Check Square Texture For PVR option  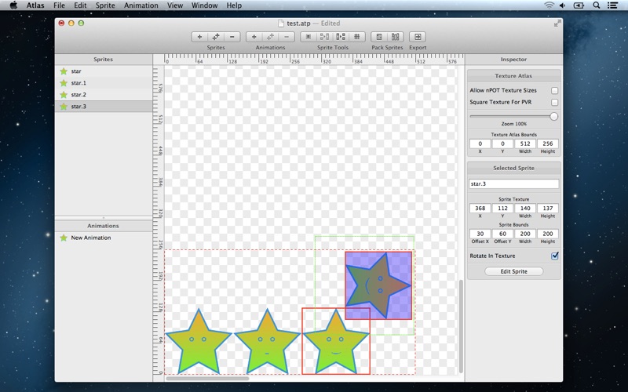tap(554, 103)
